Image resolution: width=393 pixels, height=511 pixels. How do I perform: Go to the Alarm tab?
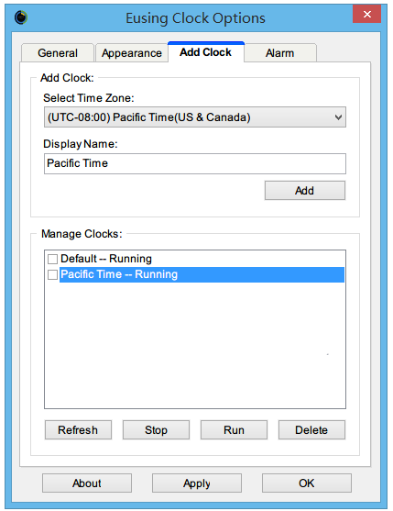point(280,53)
